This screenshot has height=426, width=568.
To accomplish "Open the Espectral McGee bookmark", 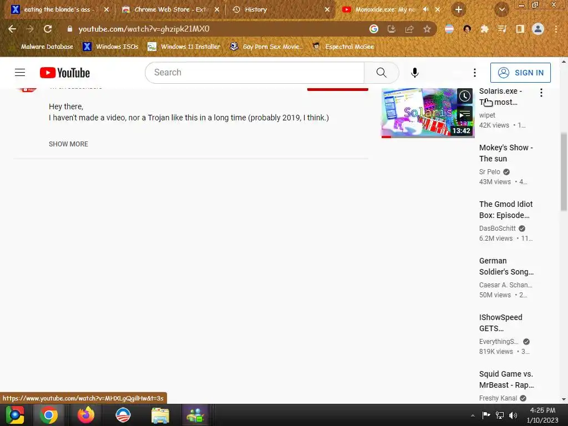I will 343,47.
